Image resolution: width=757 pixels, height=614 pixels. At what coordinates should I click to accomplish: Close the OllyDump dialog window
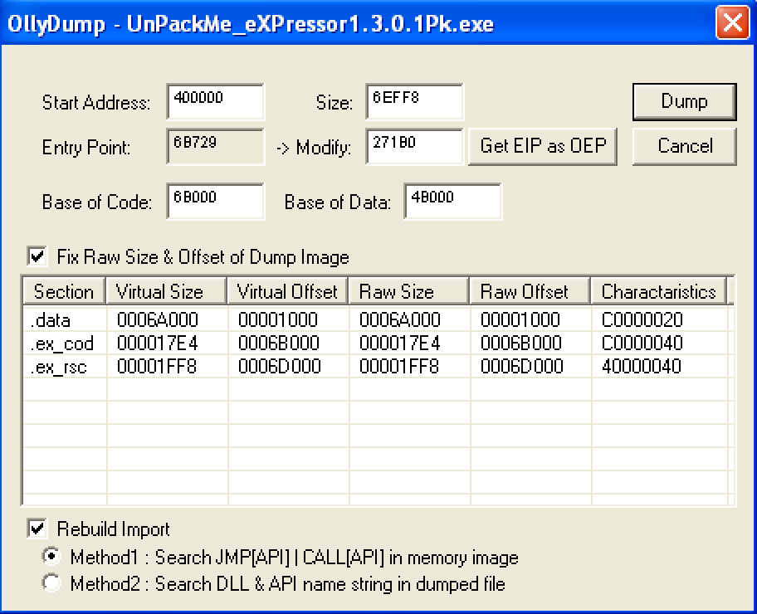(732, 22)
